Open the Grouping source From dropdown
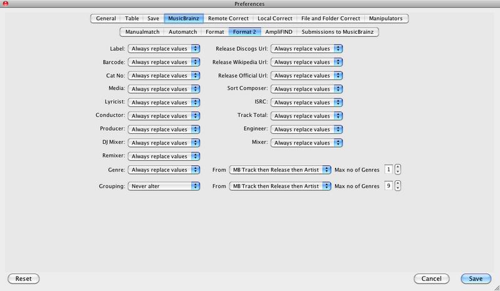This screenshot has width=500, height=291. 279,186
